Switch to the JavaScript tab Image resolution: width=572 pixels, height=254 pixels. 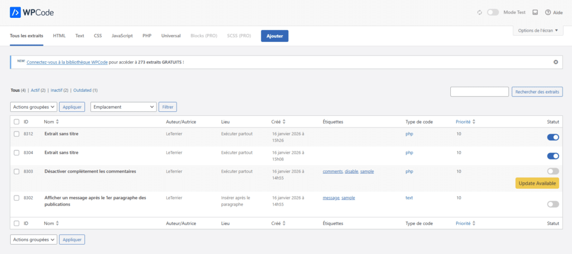point(122,36)
